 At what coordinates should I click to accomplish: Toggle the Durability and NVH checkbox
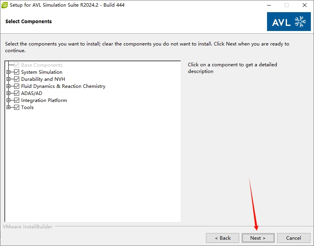pos(16,79)
